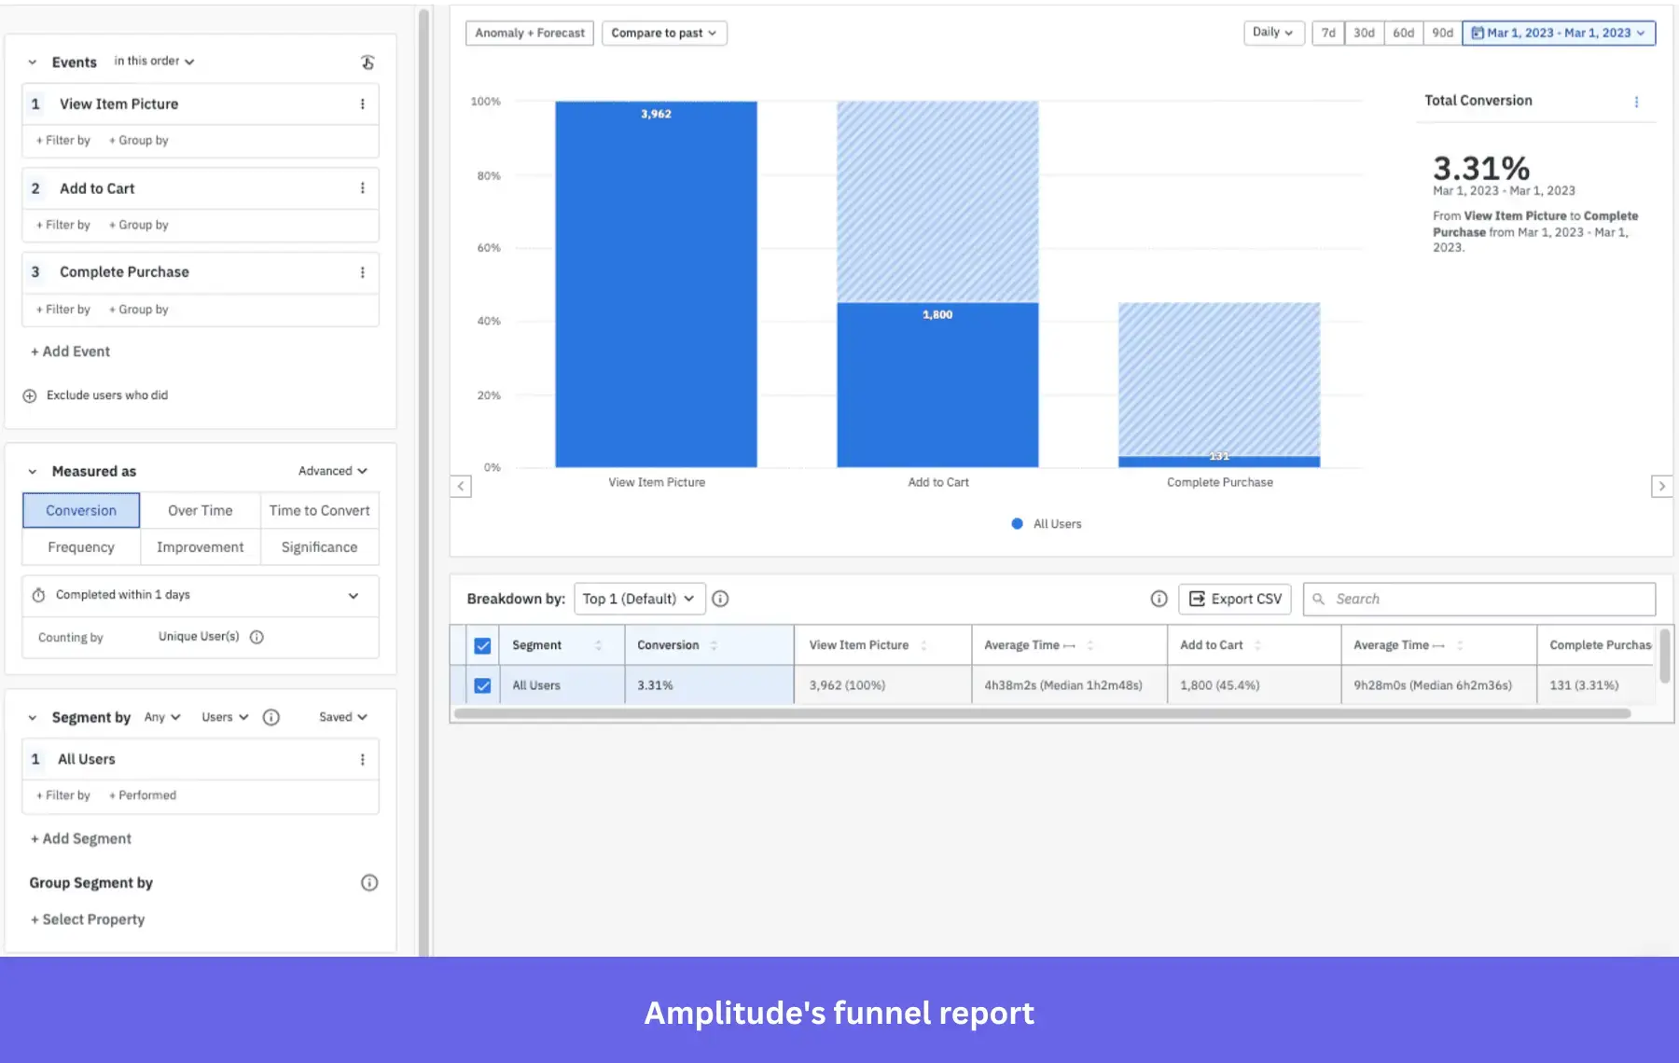Click the + Add Event link

[70, 352]
